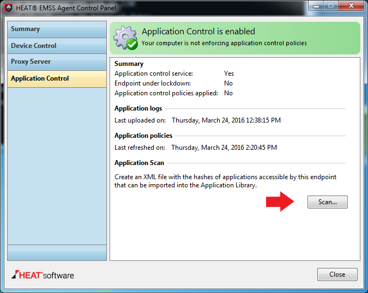Open the Summary tab
The image size is (368, 293).
pos(57,29)
